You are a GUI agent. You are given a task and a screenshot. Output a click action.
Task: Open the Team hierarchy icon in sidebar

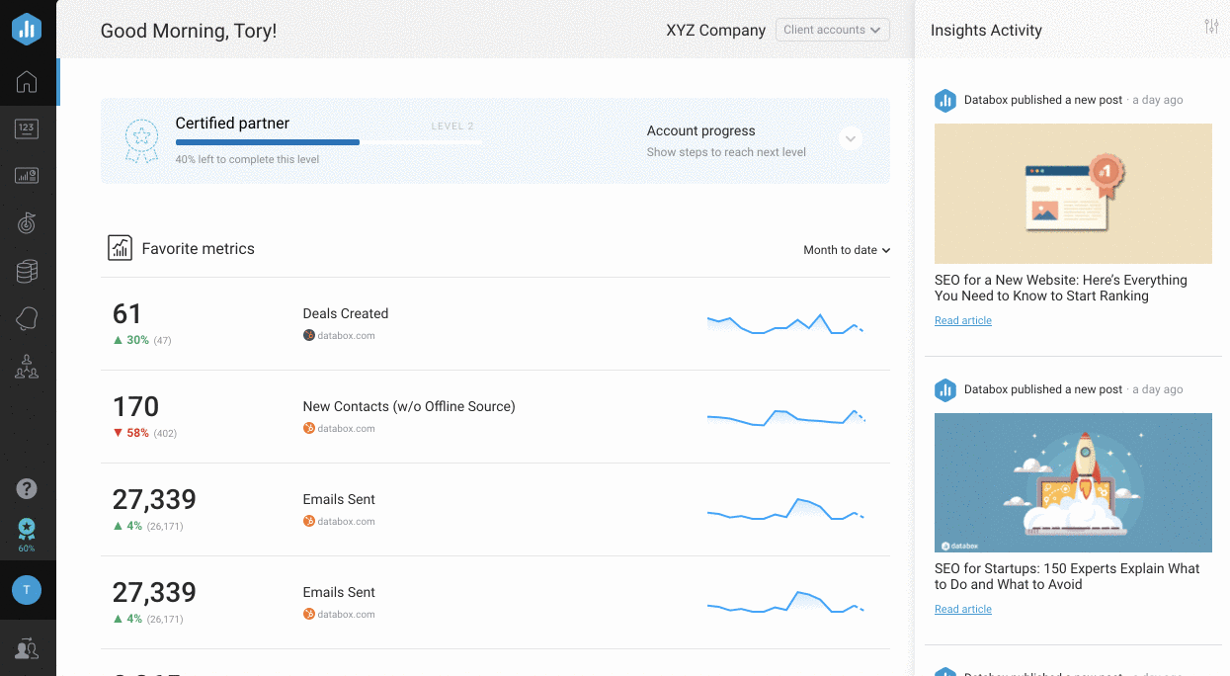(27, 367)
